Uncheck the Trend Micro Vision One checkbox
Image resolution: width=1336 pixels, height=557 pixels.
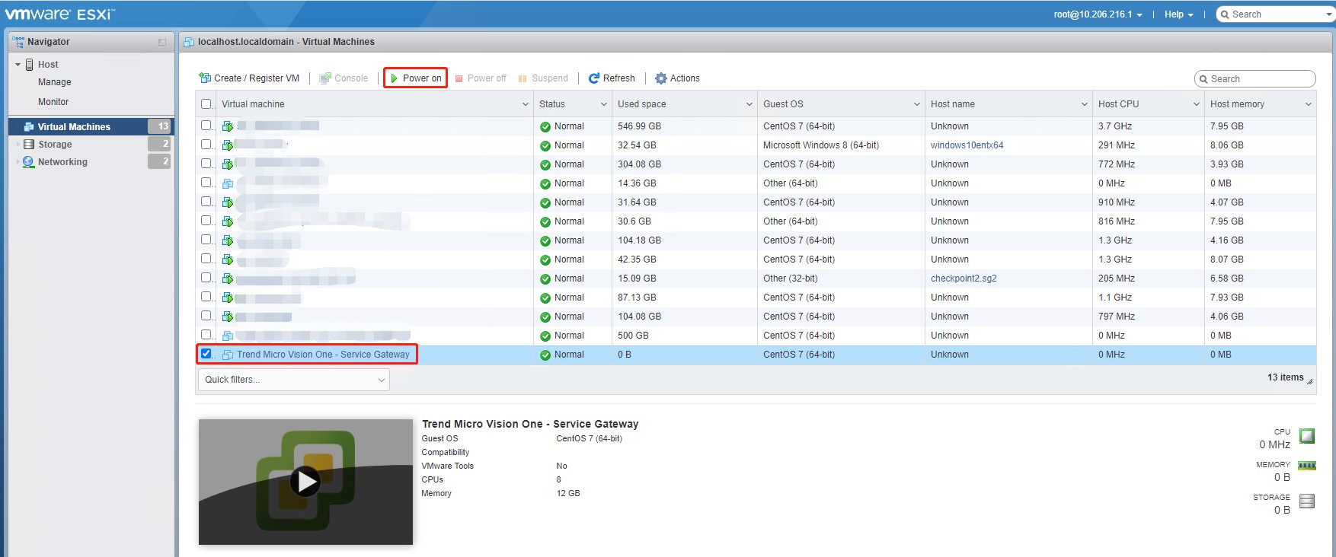click(x=206, y=354)
